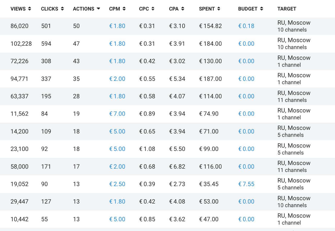Click the sort arrows next to BUDGET
The height and width of the screenshot is (231, 335).
point(261,9)
